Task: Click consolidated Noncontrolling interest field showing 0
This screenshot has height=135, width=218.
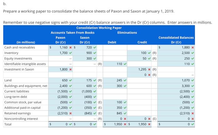Action: pos(176,119)
